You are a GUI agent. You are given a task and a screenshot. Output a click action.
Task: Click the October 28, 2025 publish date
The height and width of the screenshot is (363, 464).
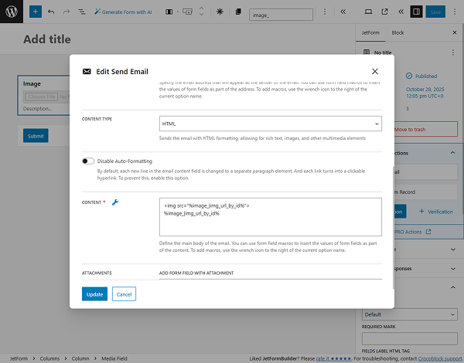tap(425, 93)
